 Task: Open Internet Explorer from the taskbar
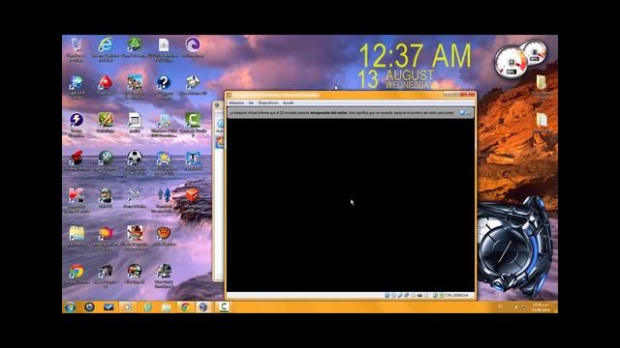147,307
